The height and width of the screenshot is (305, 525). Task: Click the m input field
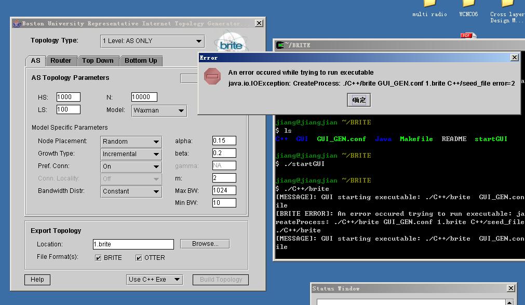point(224,178)
